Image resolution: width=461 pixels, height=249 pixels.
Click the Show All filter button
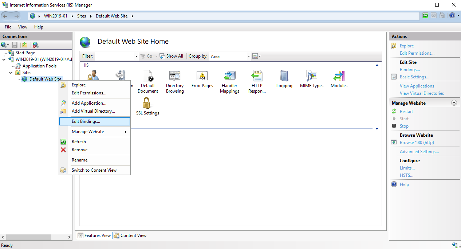(172, 56)
